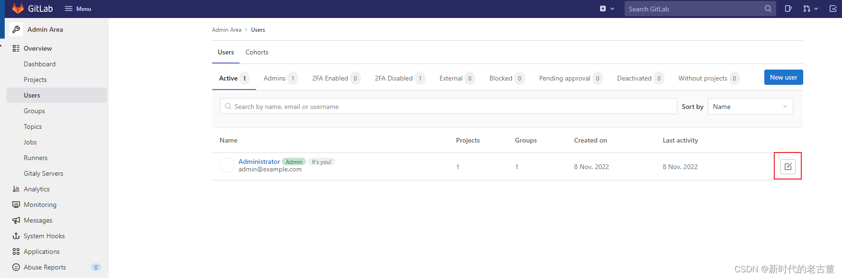Show the 2FA Disabled users tab

(x=394, y=78)
